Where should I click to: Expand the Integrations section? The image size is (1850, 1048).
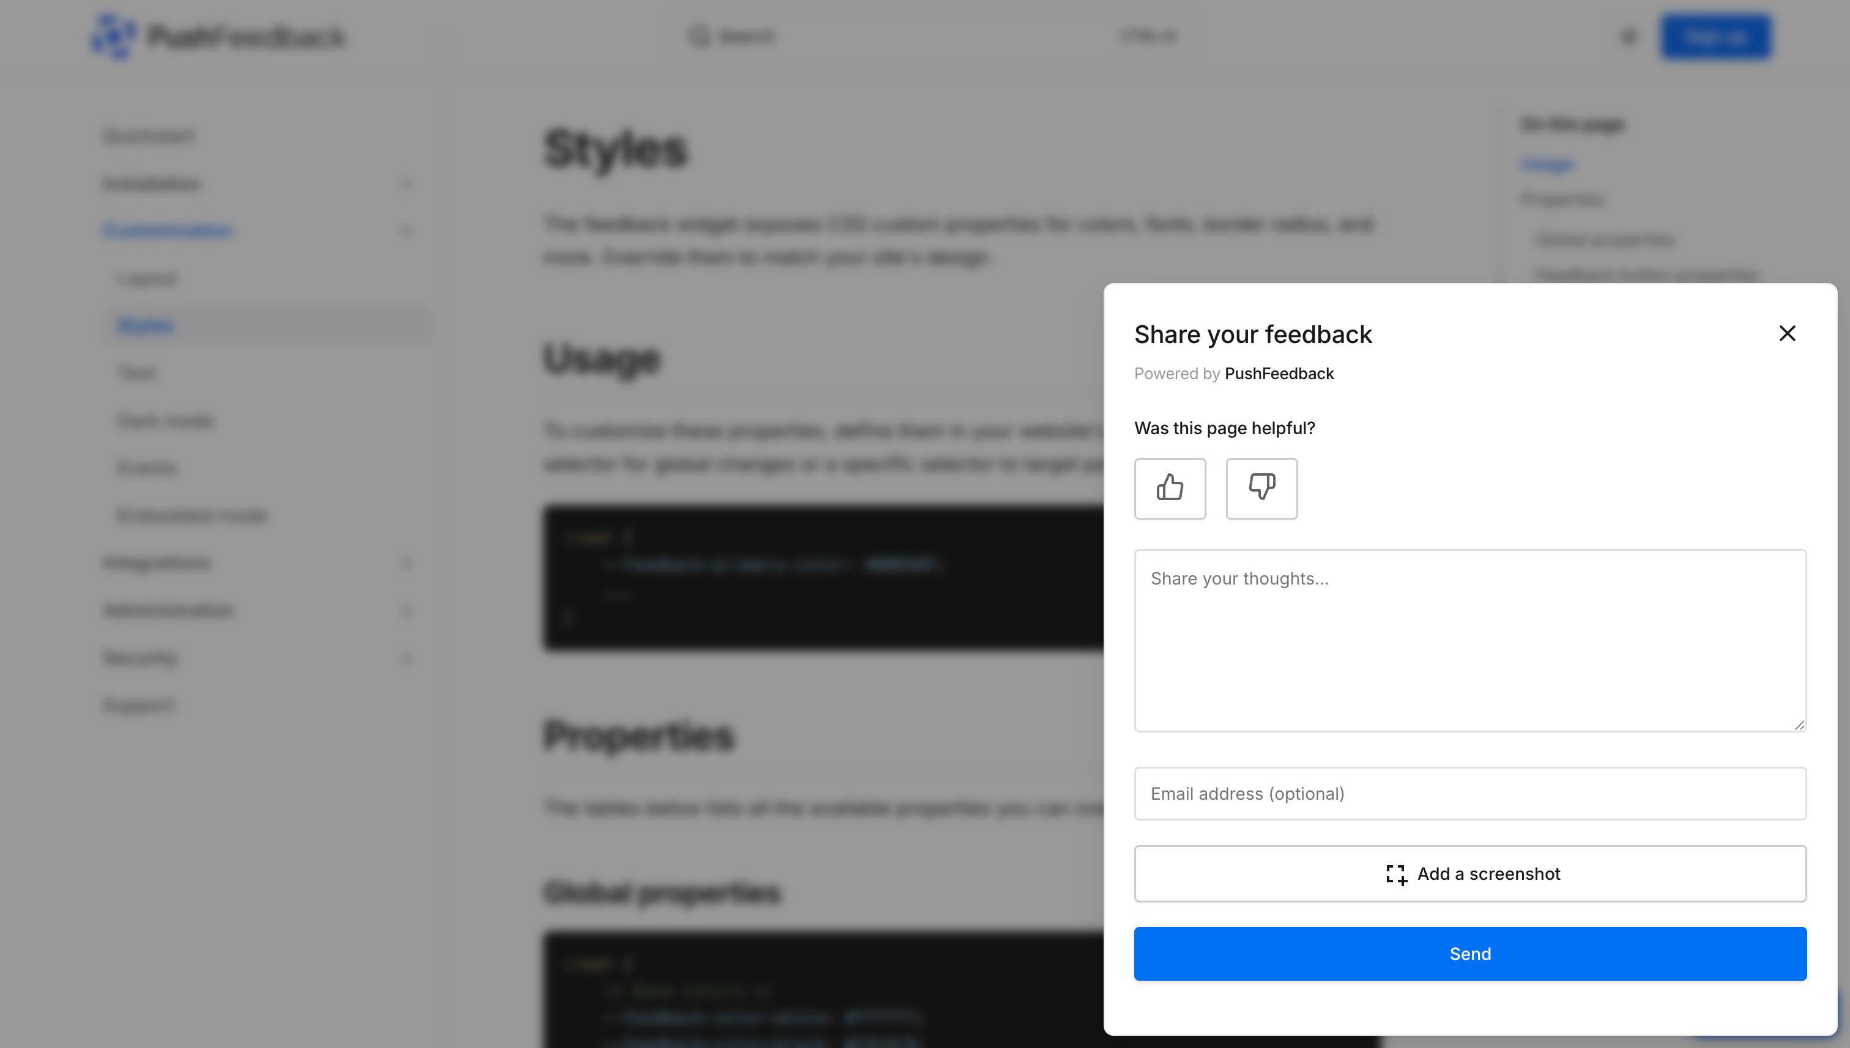click(x=406, y=563)
